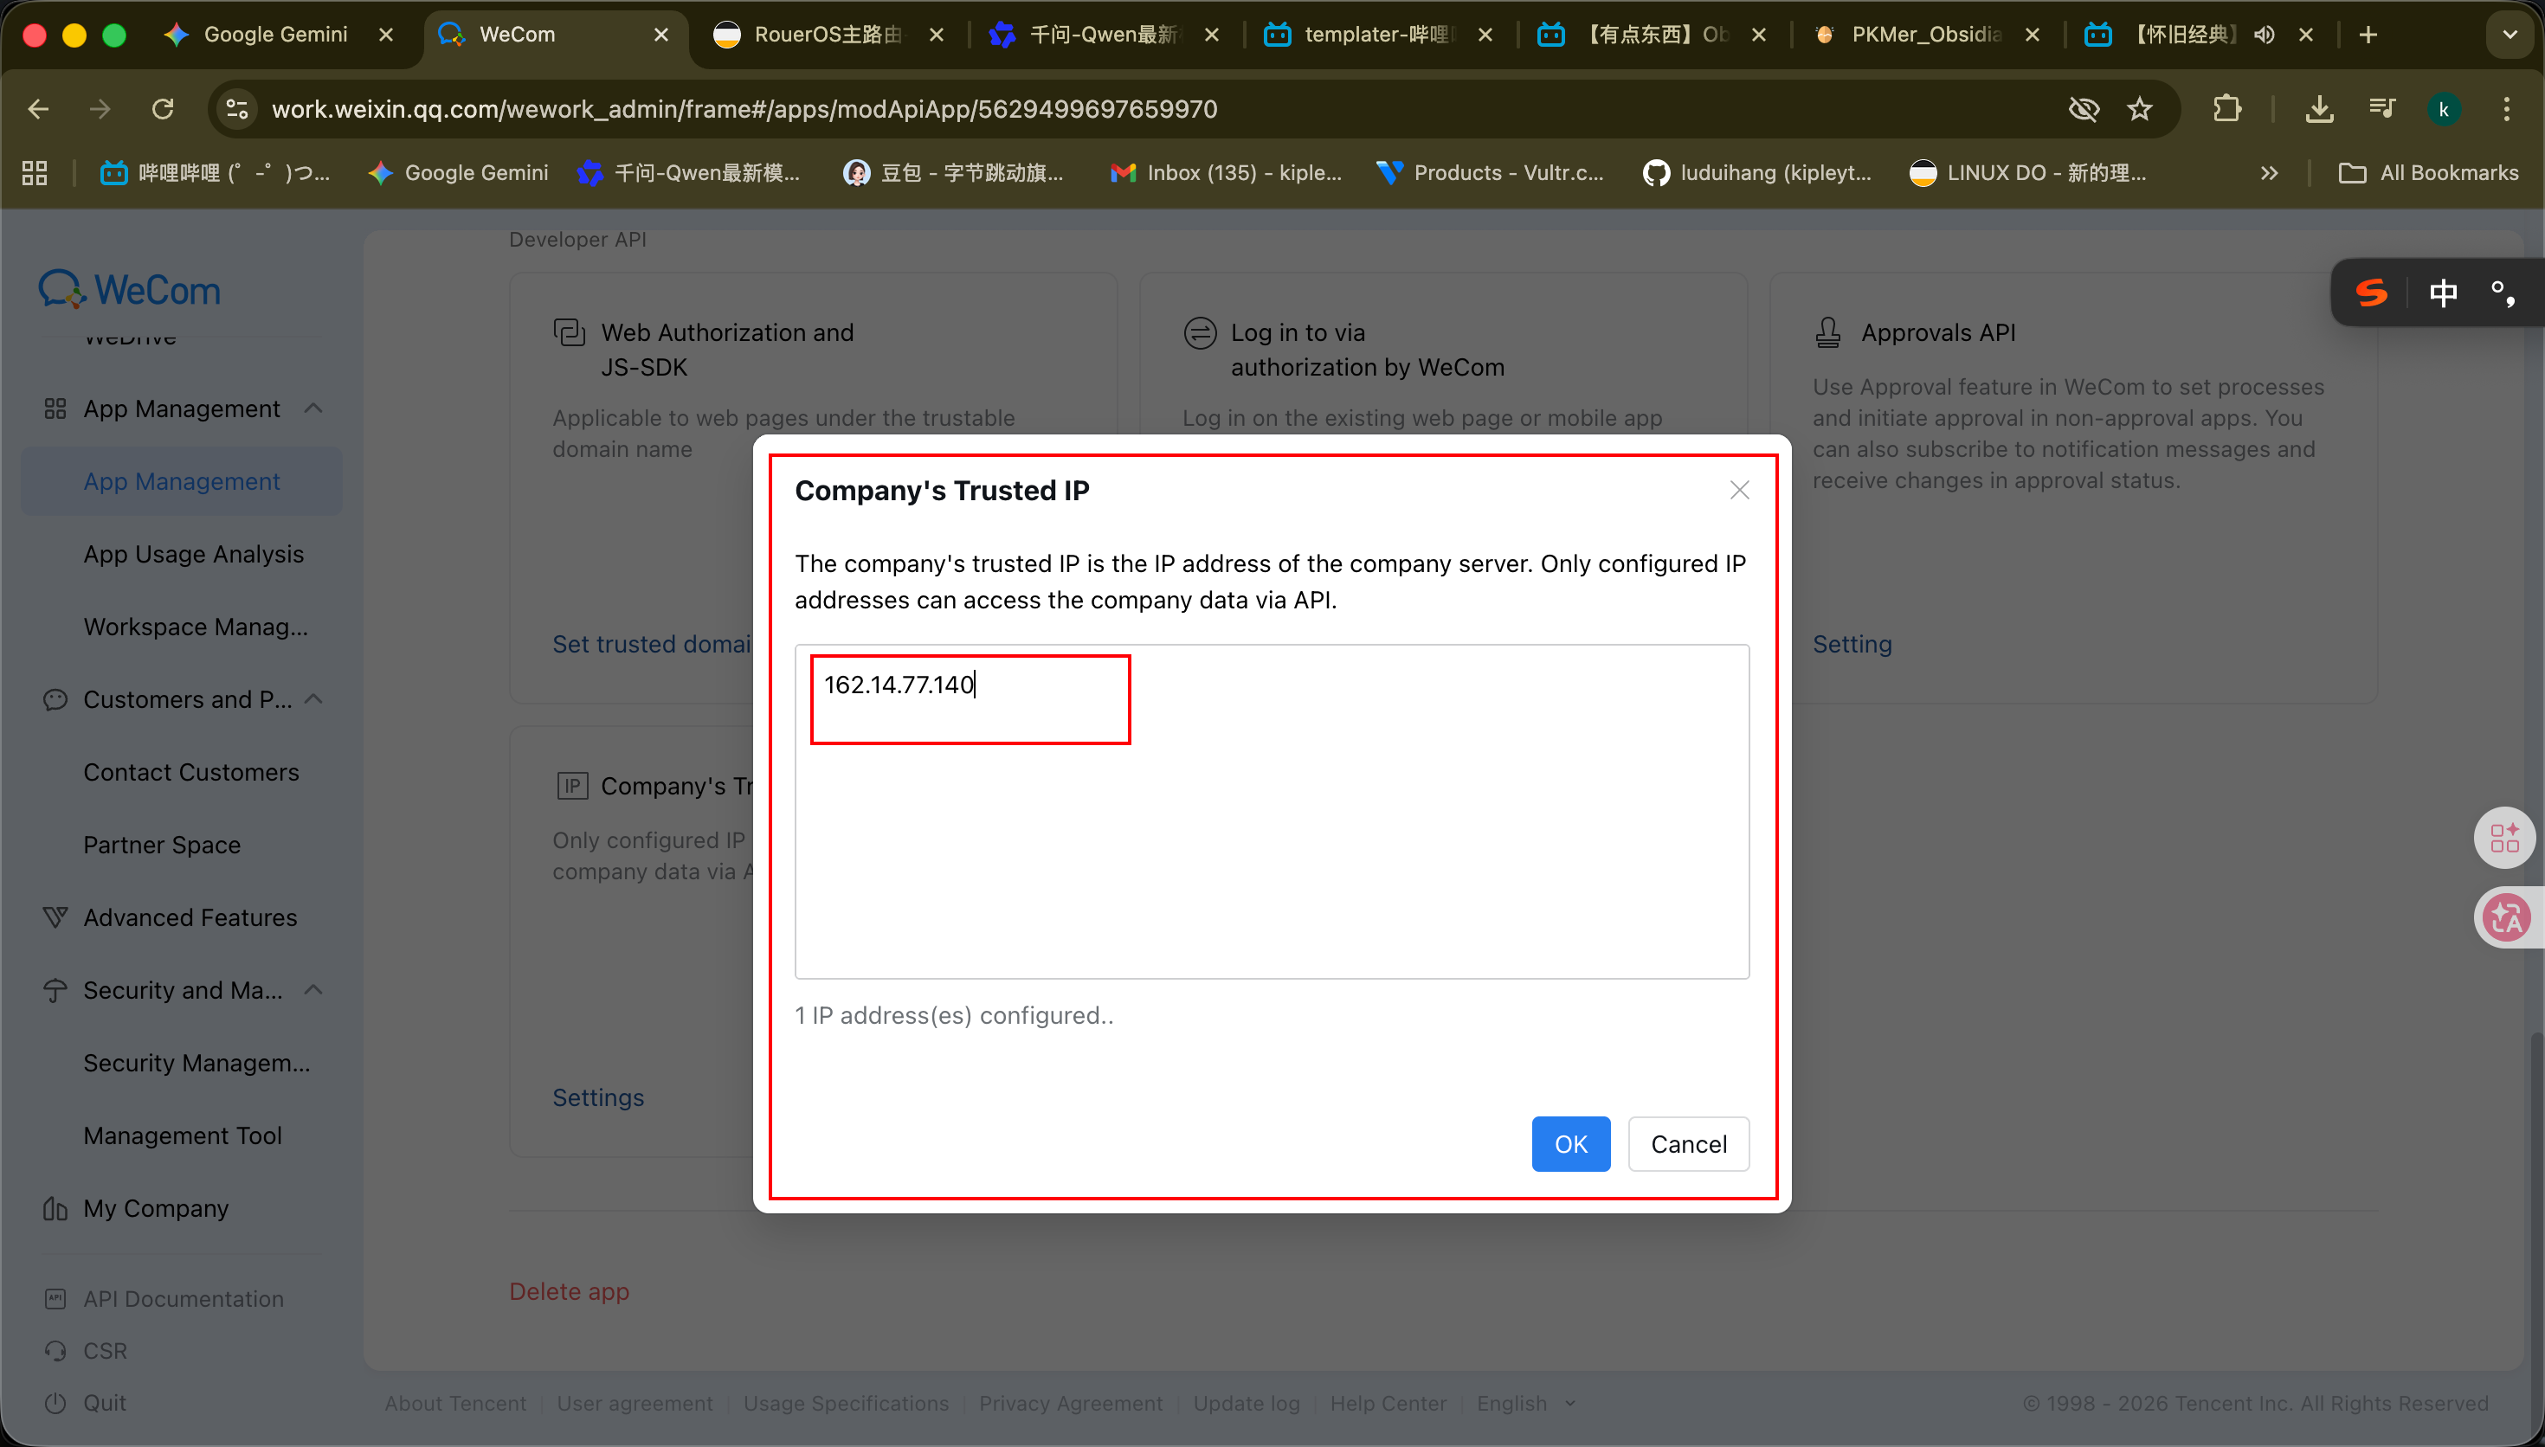Collapse the App Management sidebar section
2545x1447 pixels.
pyautogui.click(x=314, y=408)
